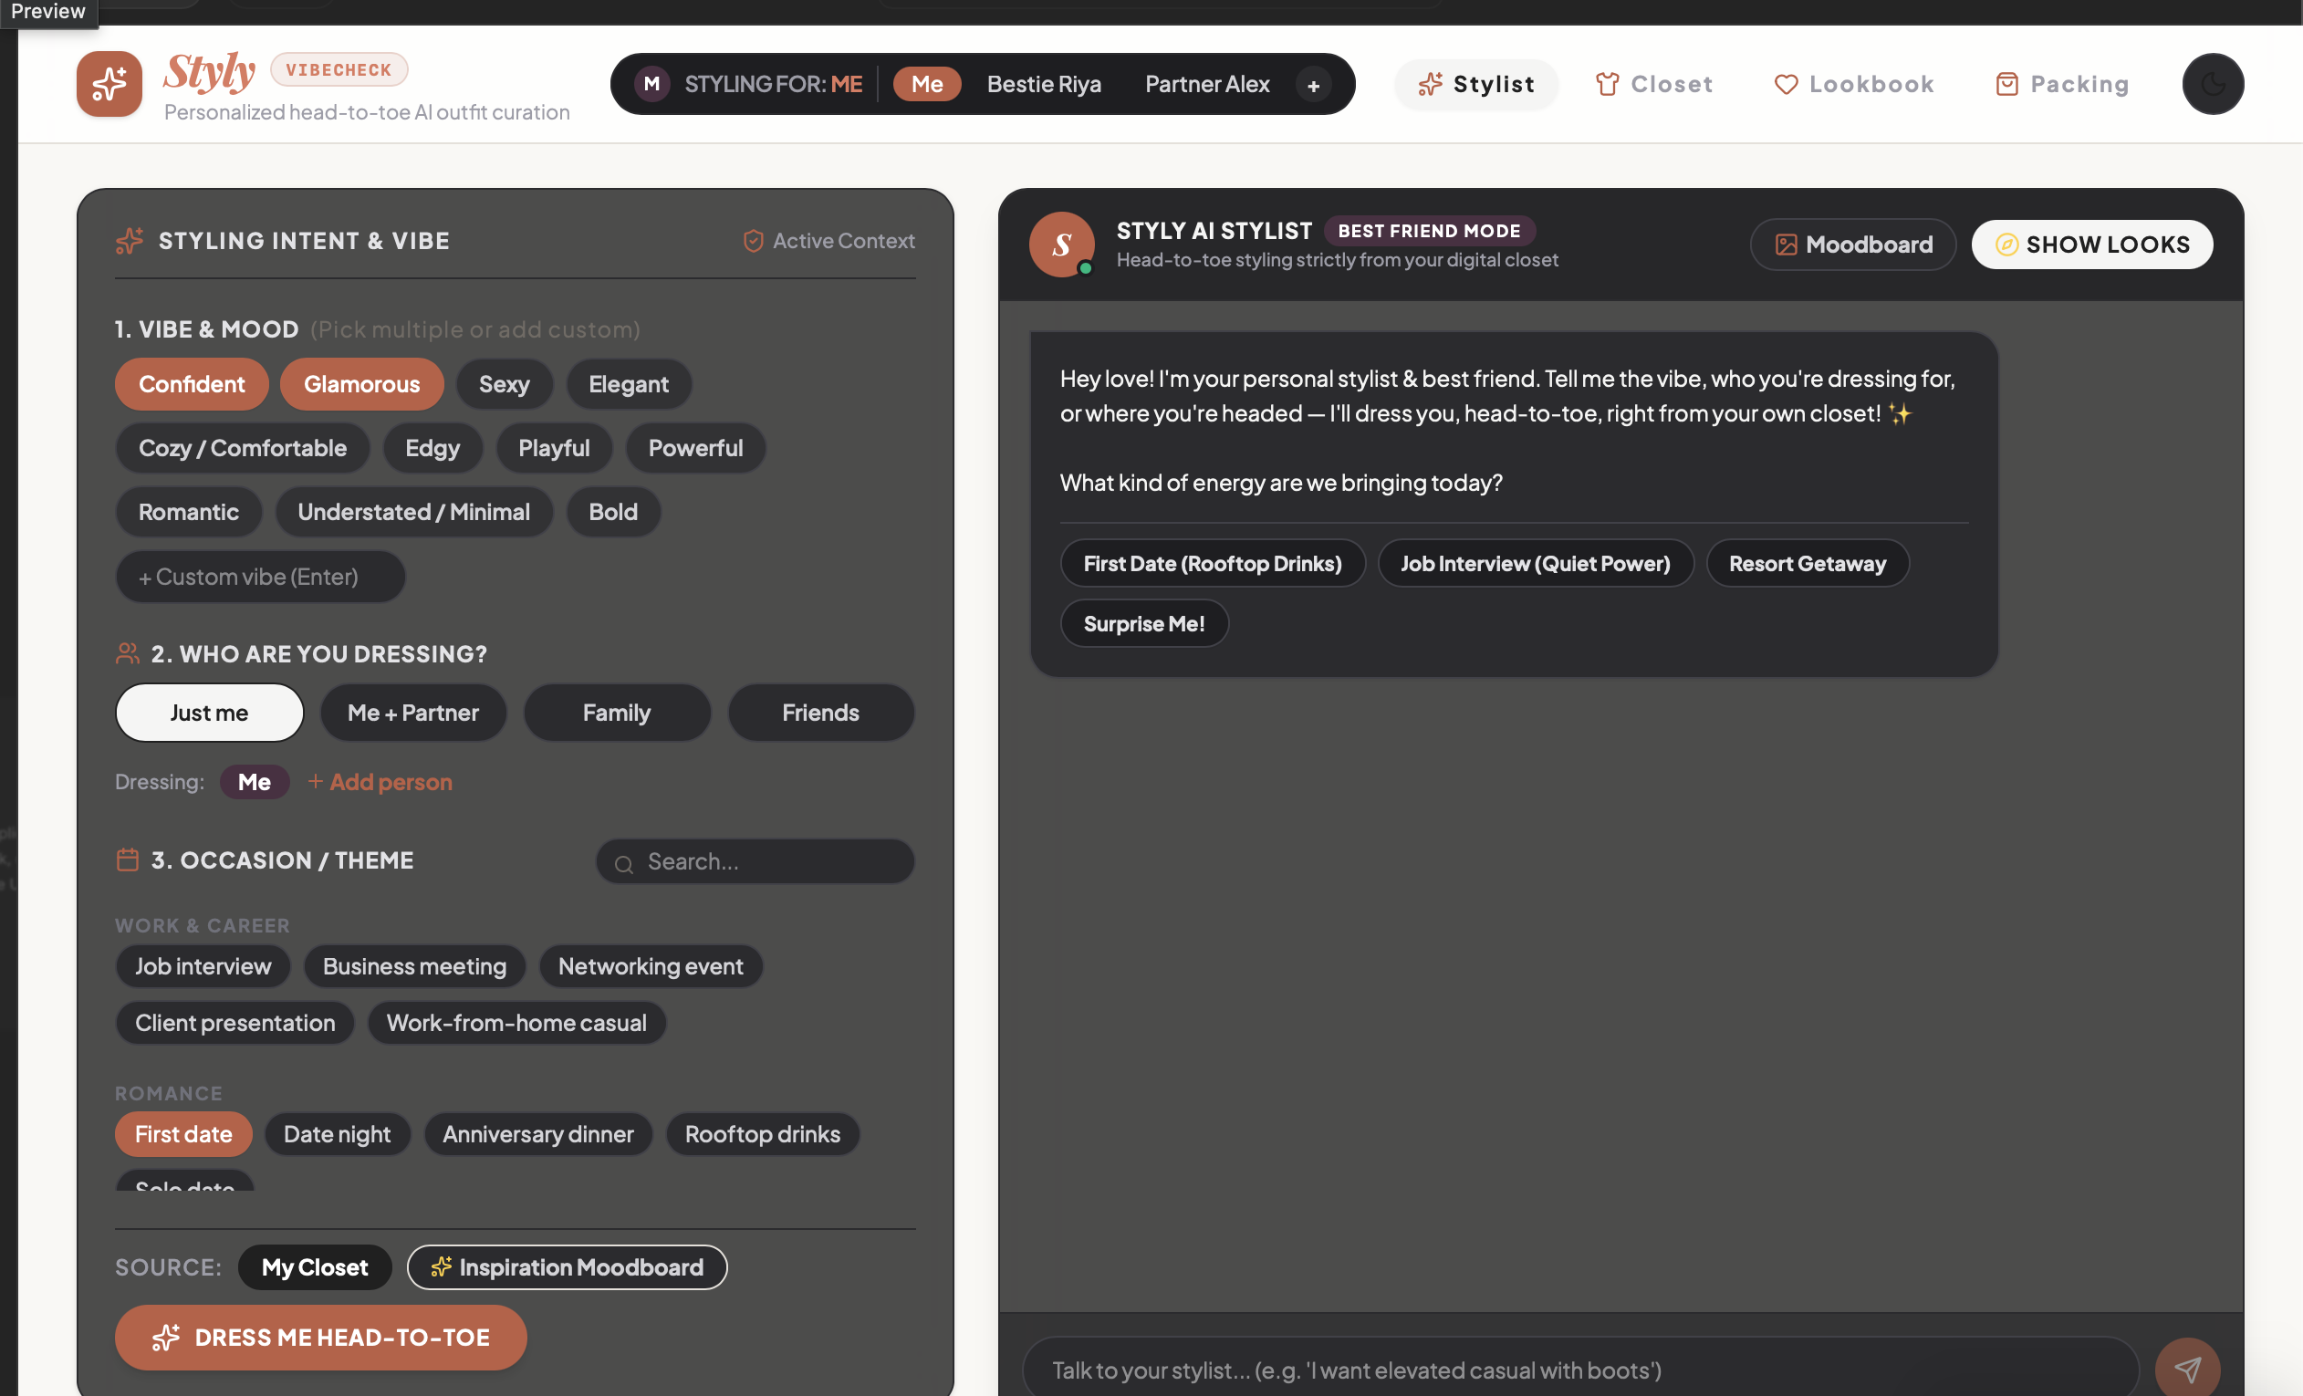
Task: Select the Anniversary dinner occasion
Action: tap(538, 1134)
